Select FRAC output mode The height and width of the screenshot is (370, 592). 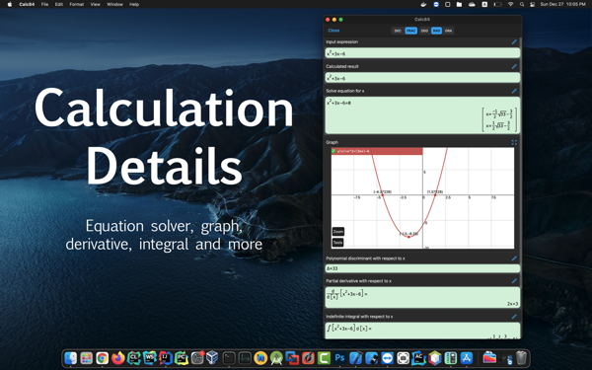tap(410, 31)
